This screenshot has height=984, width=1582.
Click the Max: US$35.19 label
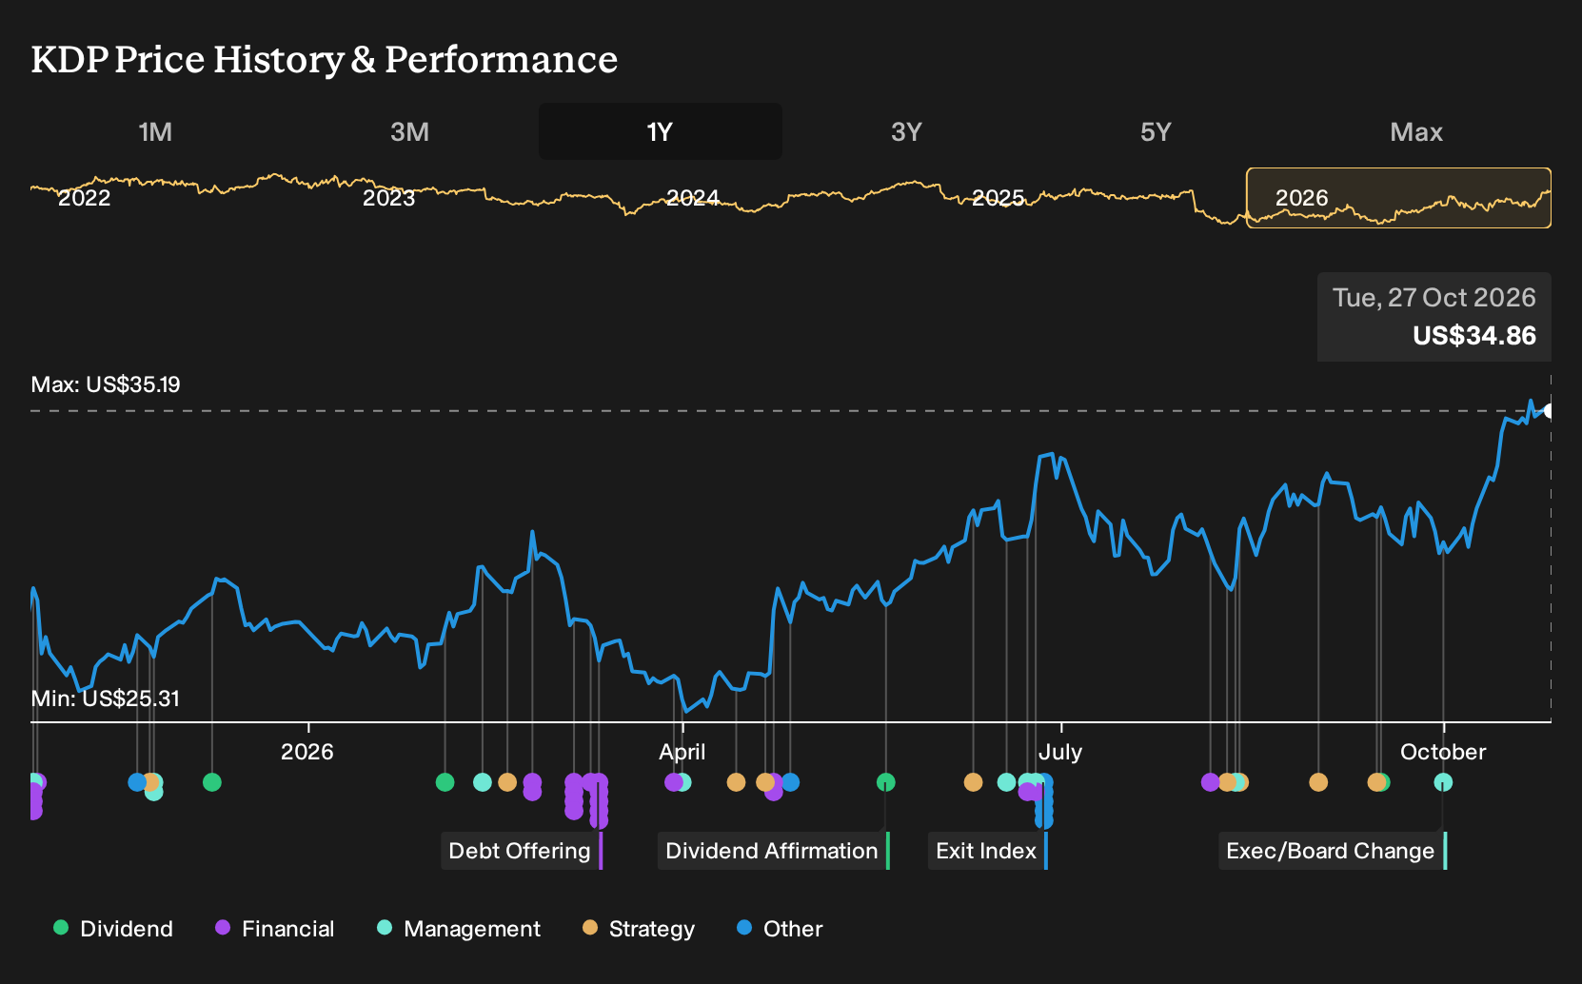(x=106, y=384)
